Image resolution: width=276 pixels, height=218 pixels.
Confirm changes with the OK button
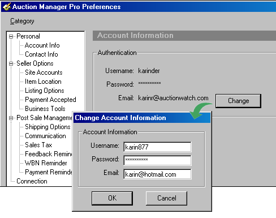click(x=112, y=198)
